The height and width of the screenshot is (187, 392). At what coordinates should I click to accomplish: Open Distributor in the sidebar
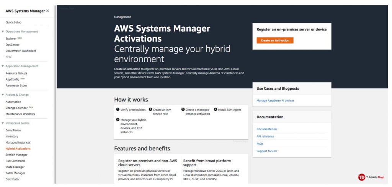[13, 179]
